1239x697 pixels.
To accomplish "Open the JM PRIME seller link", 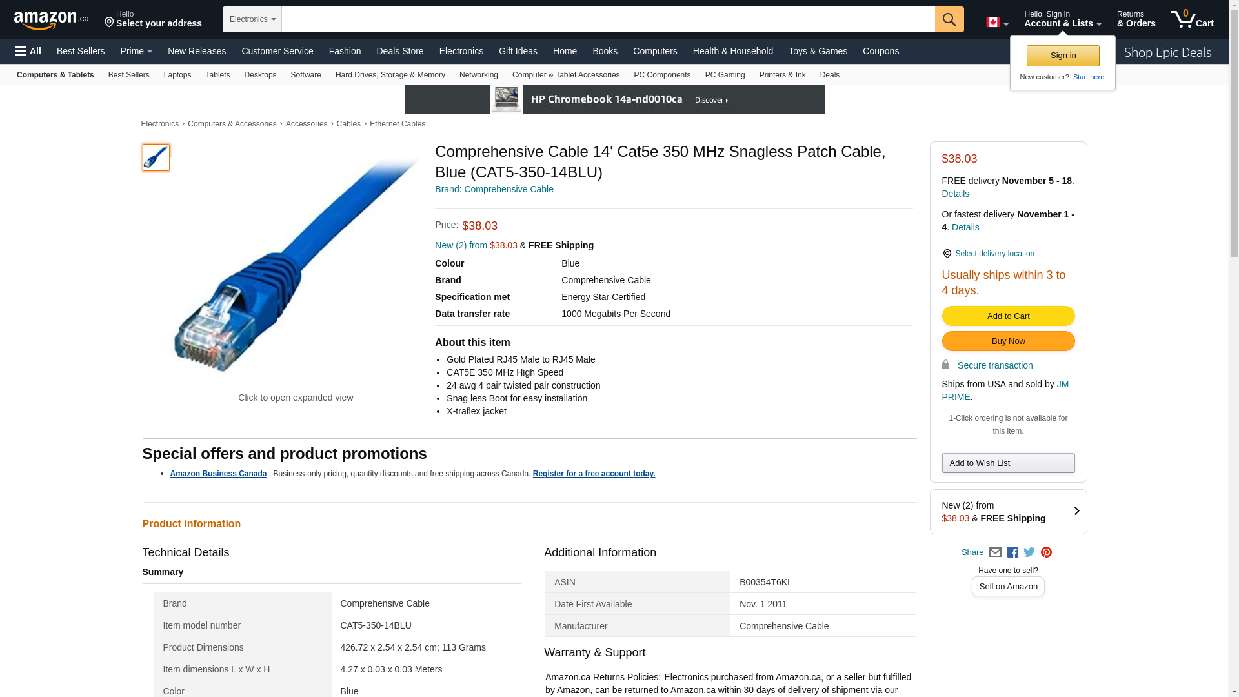I will click(x=1062, y=384).
